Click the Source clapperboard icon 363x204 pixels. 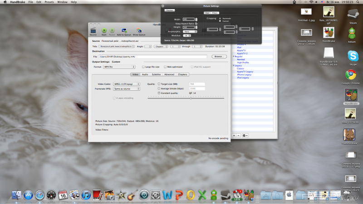tap(93, 31)
